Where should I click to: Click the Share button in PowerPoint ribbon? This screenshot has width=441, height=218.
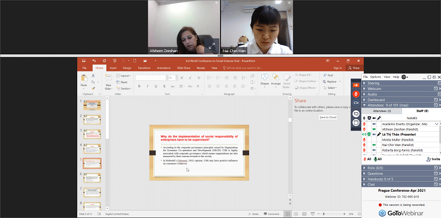[354, 68]
